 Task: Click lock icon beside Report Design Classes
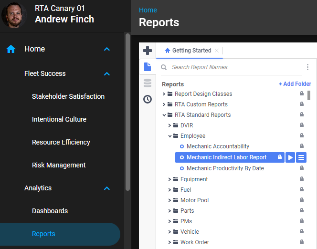click(302, 94)
